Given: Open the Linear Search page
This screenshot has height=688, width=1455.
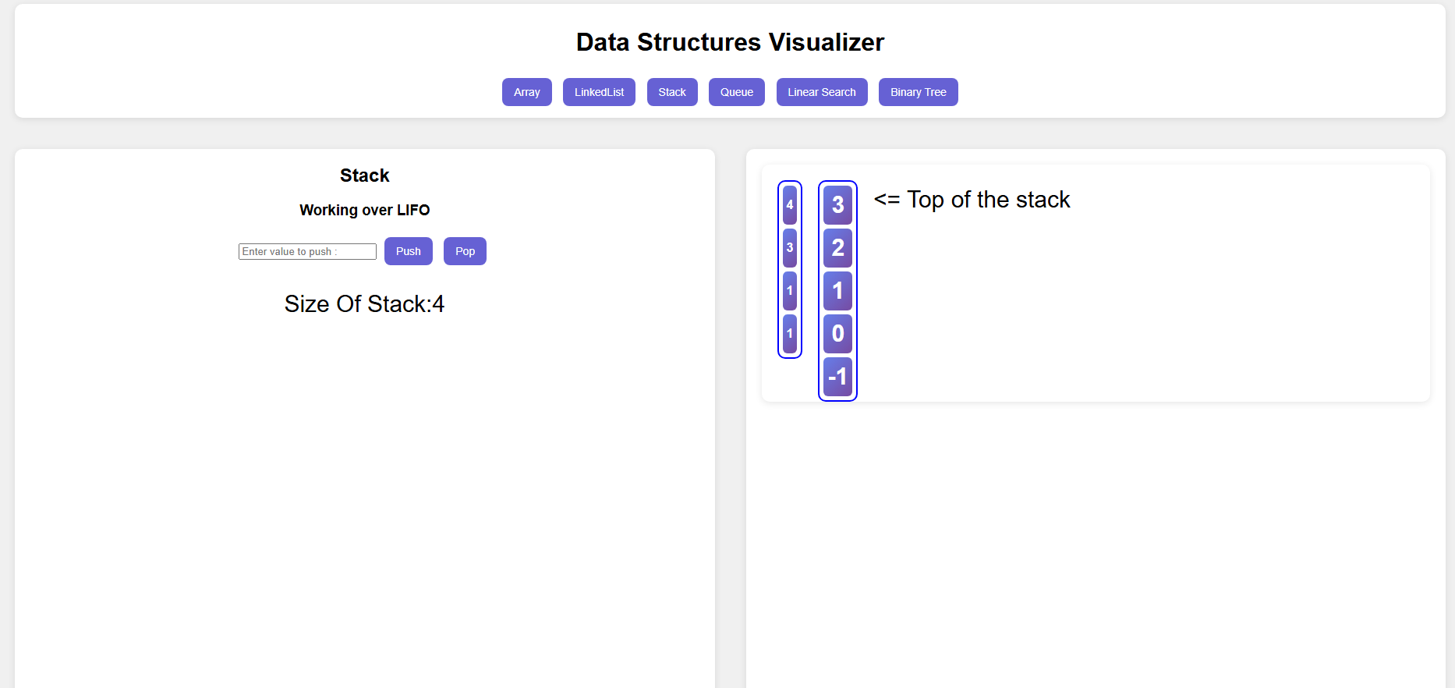Looking at the screenshot, I should pos(821,92).
